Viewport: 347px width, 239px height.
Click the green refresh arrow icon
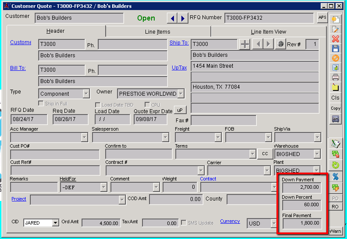pyautogui.click(x=336, y=165)
